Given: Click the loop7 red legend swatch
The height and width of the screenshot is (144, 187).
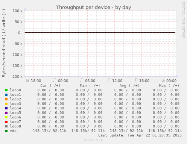Looking at the screenshot, I should tap(6, 122).
